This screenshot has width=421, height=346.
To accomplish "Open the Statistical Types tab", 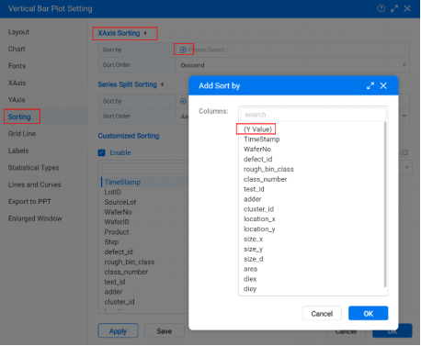I will pos(34,168).
